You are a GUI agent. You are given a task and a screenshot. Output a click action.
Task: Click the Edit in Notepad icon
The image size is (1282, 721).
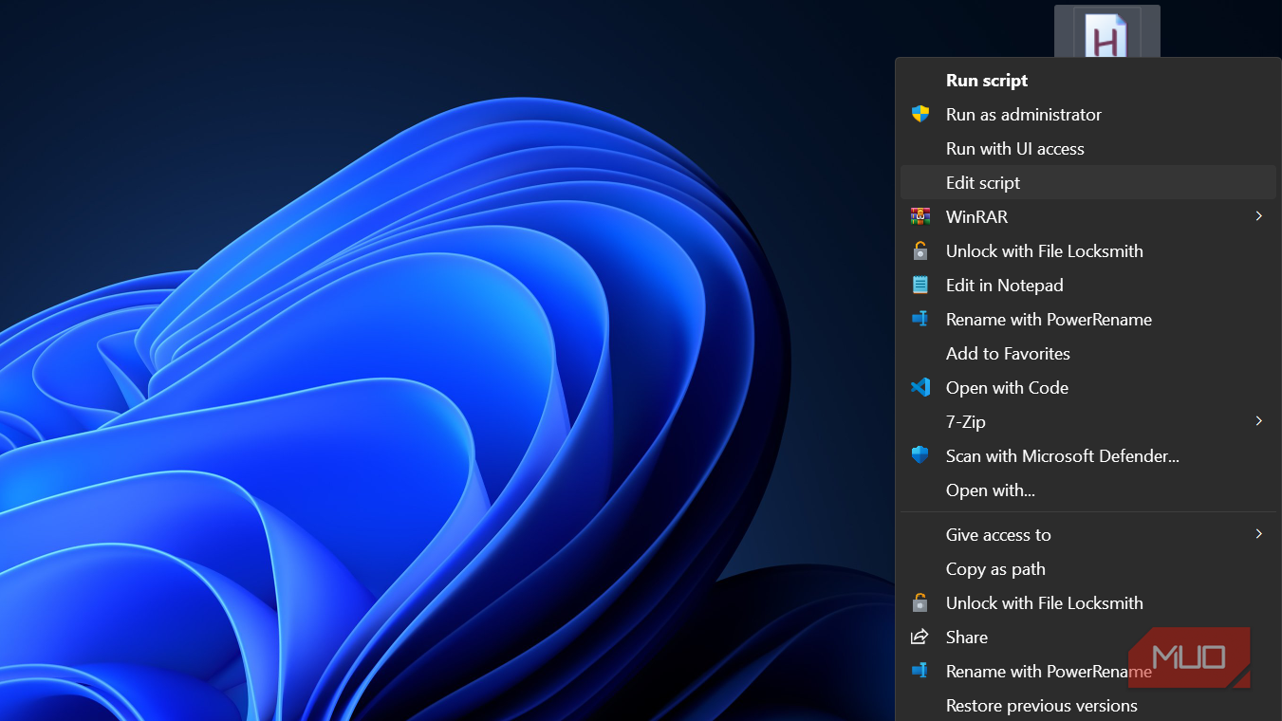pyautogui.click(x=920, y=285)
